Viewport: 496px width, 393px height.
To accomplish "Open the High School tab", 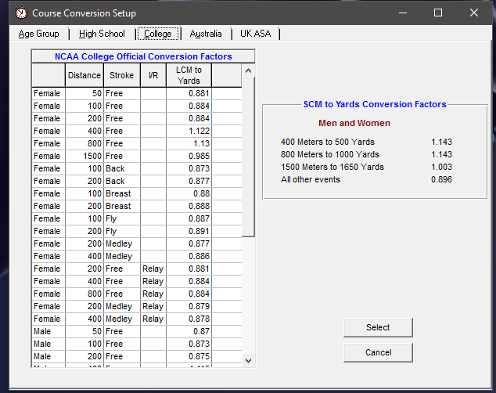I will (102, 34).
